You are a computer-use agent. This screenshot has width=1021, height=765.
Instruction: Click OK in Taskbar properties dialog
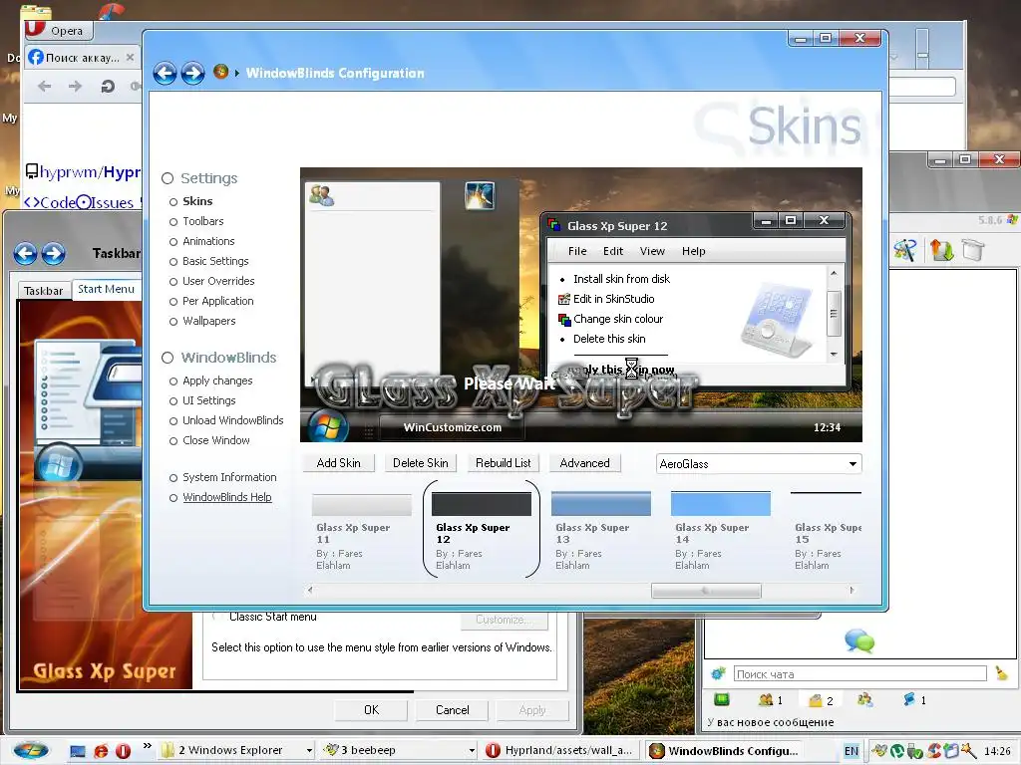(371, 710)
